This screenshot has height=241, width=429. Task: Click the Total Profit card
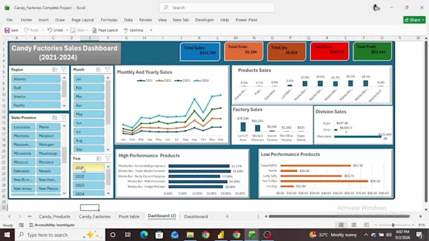point(372,51)
